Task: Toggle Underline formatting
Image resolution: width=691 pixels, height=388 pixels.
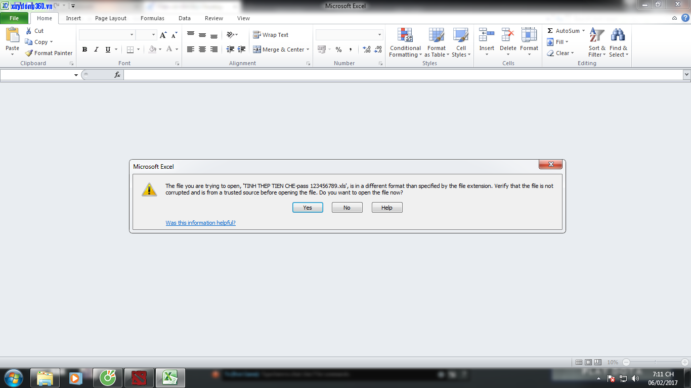Action: 108,50
